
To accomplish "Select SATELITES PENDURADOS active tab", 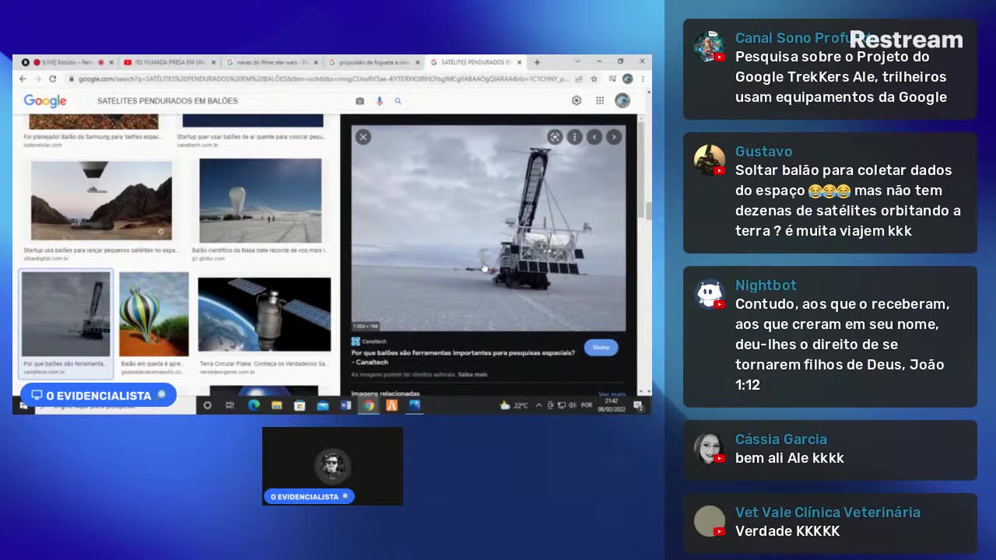I will tap(476, 62).
